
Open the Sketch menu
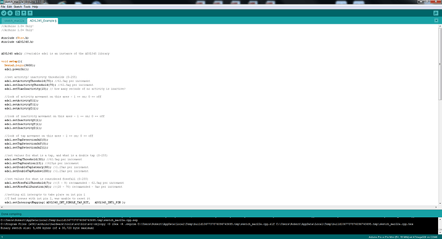coord(17,6)
